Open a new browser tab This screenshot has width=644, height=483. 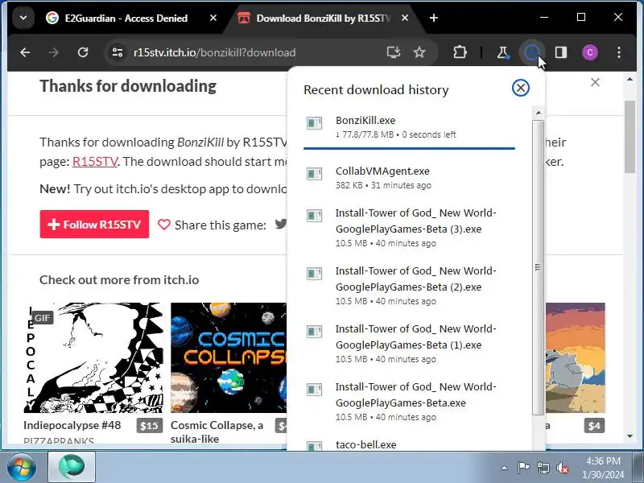tap(434, 18)
